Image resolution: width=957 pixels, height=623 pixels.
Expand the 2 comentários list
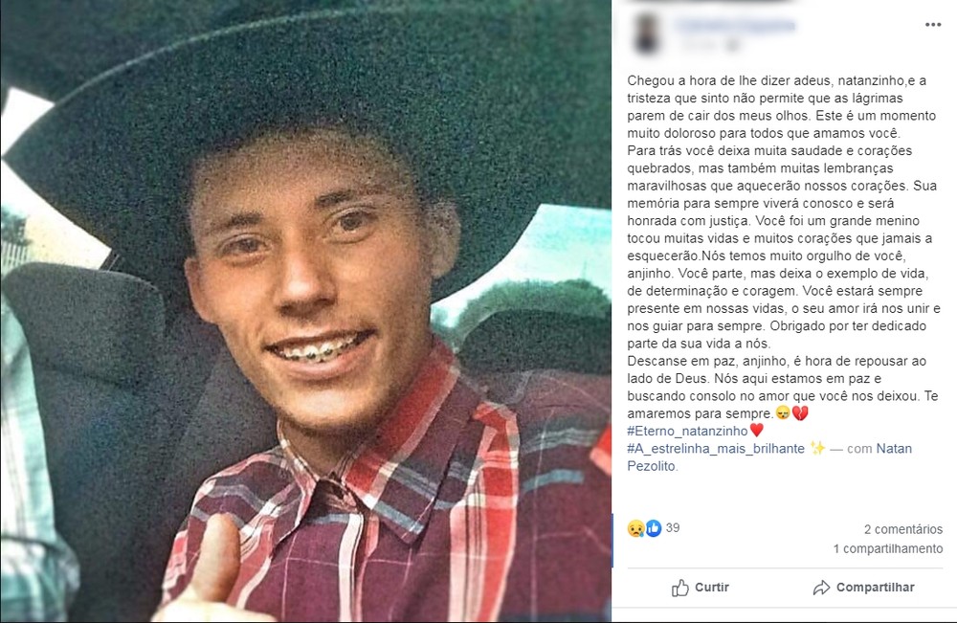click(x=903, y=529)
